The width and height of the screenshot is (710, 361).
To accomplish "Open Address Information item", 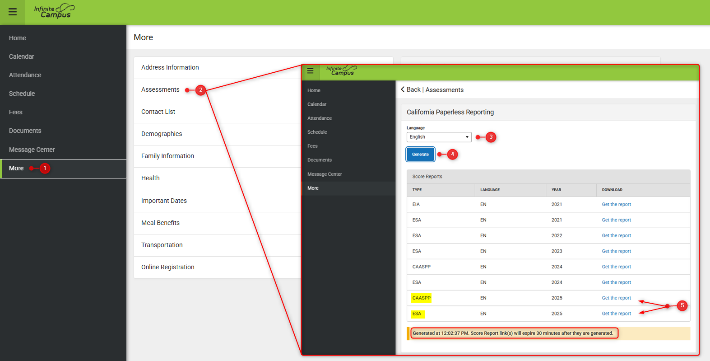I will pyautogui.click(x=170, y=67).
